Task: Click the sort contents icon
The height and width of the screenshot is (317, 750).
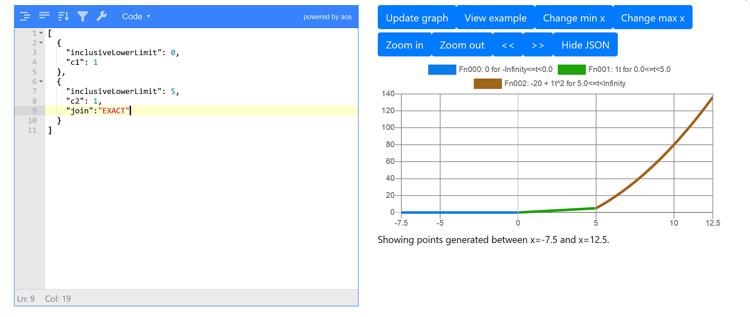Action: click(x=63, y=16)
